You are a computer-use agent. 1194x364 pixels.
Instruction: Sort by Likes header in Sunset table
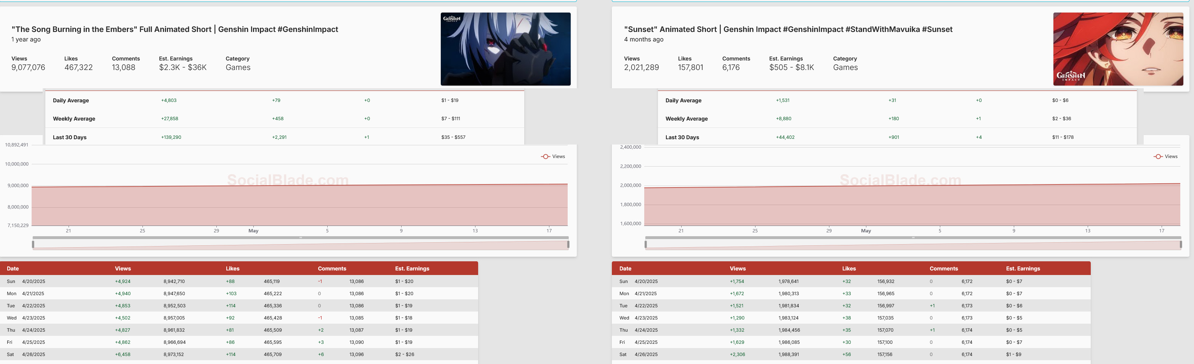point(849,268)
